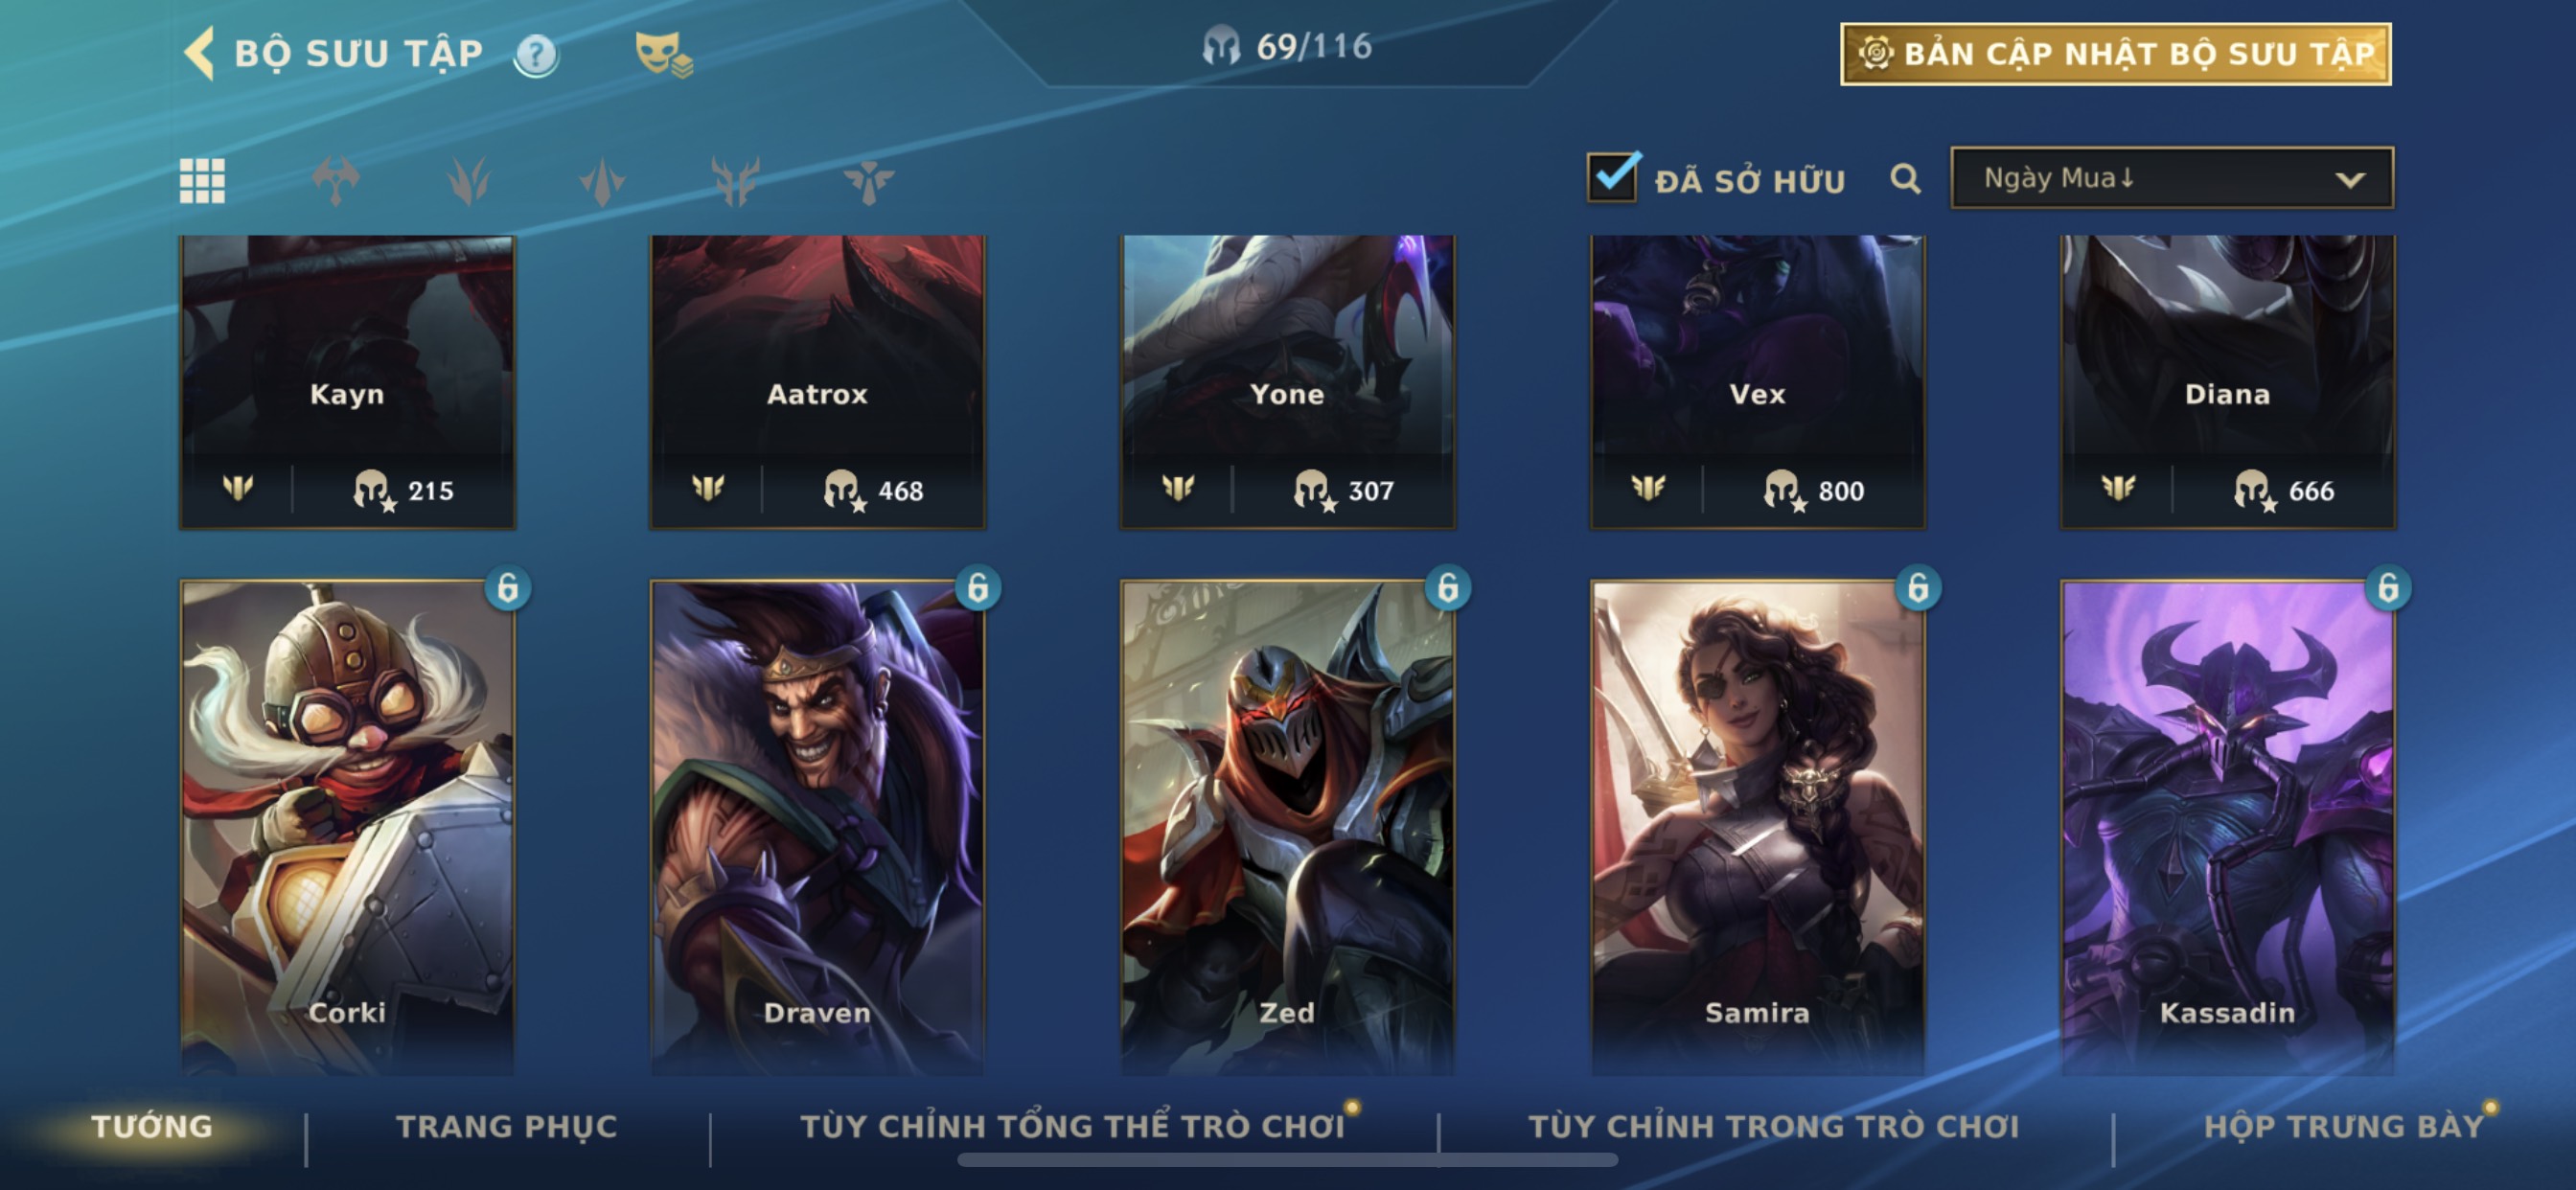Viewport: 2576px width, 1190px height.
Task: Open the Hộp Trưng Bày tab
Action: pyautogui.click(x=2344, y=1126)
